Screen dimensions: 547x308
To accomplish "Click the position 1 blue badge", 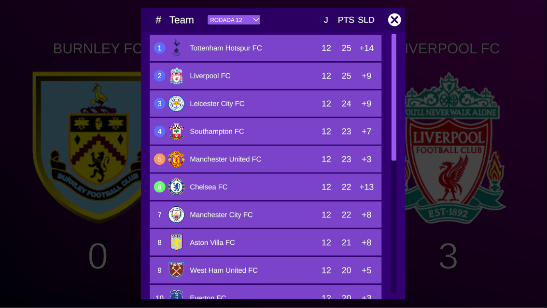I will tap(160, 48).
